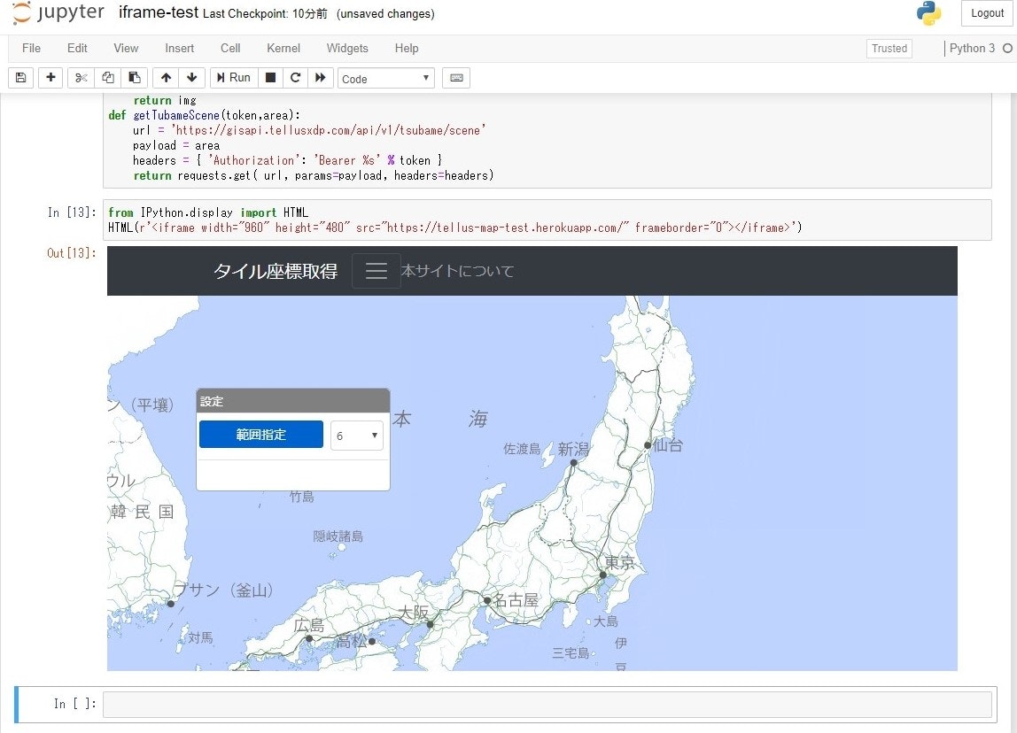Image resolution: width=1017 pixels, height=733 pixels.
Task: Open the Cell menu
Action: pyautogui.click(x=230, y=48)
